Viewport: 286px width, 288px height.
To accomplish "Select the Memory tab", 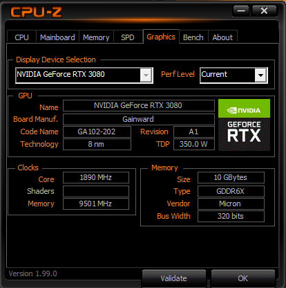I will coord(96,37).
